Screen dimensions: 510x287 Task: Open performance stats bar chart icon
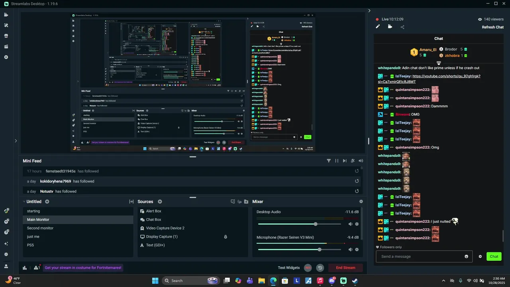click(25, 268)
